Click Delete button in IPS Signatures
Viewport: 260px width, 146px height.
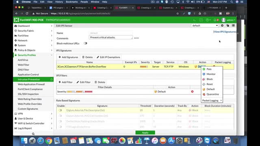click(87, 57)
